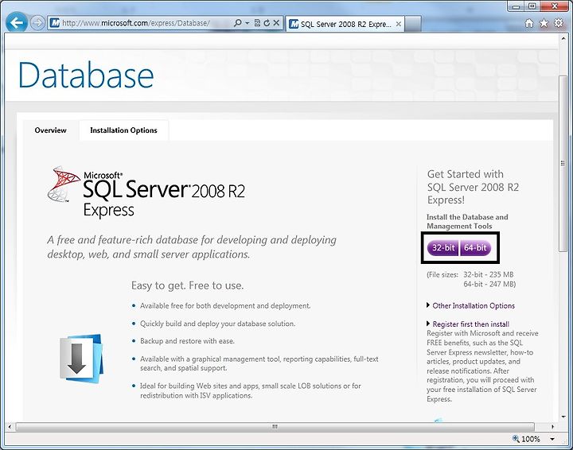Click the SQL Server 2008 R2 Express logo
Viewport: 573px width, 450px height.
click(x=146, y=192)
